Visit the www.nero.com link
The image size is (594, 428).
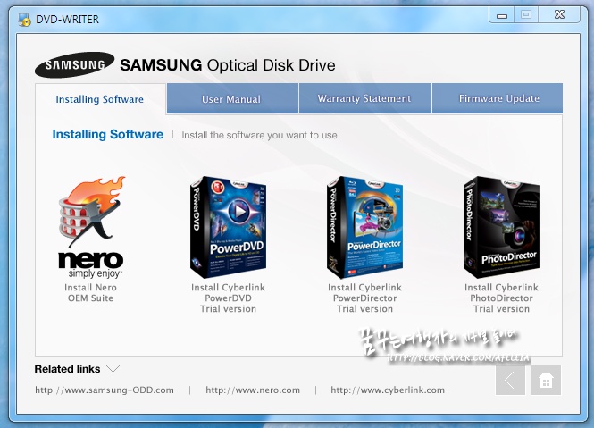click(253, 390)
